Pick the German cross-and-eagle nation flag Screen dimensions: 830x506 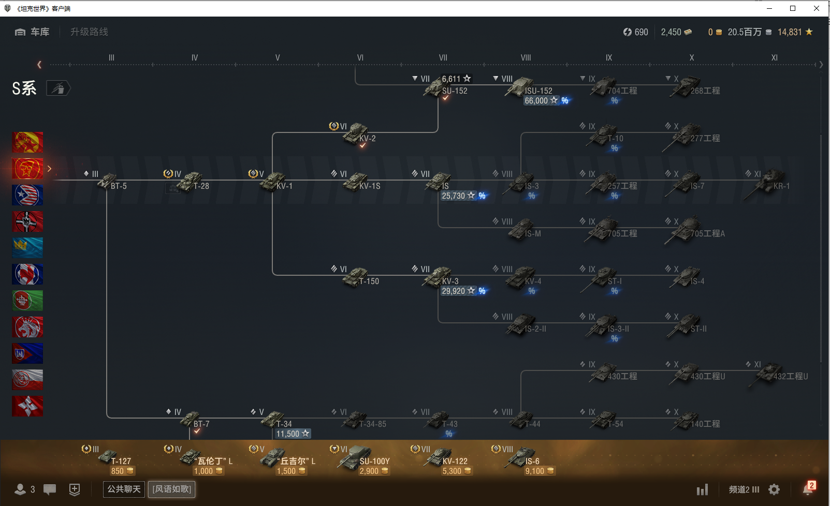(x=27, y=221)
